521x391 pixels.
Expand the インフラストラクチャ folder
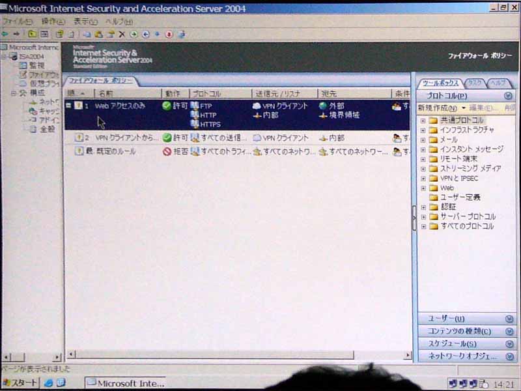point(423,130)
